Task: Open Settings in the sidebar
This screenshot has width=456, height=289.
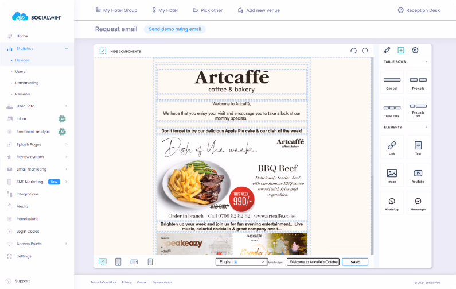Action: (x=24, y=256)
